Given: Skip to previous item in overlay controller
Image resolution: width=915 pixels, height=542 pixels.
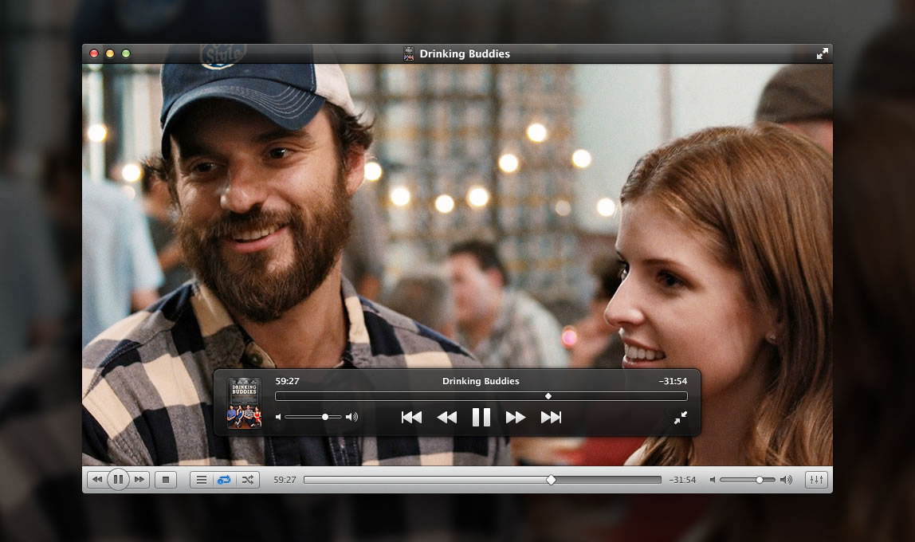Looking at the screenshot, I should pos(411,417).
